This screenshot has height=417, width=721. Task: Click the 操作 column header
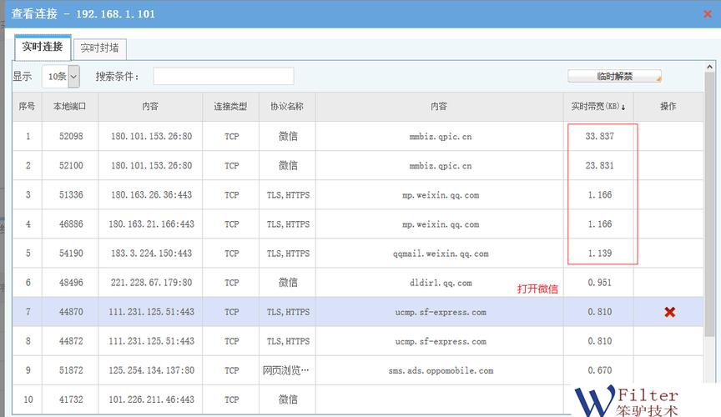pos(668,107)
